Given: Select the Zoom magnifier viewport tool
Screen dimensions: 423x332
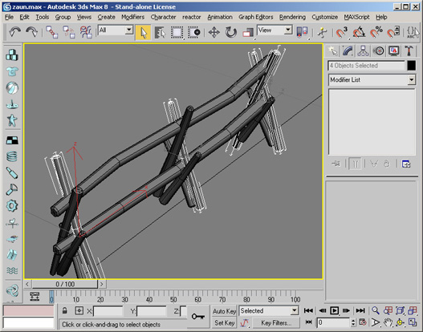Looking at the screenshot, I should point(376,310).
